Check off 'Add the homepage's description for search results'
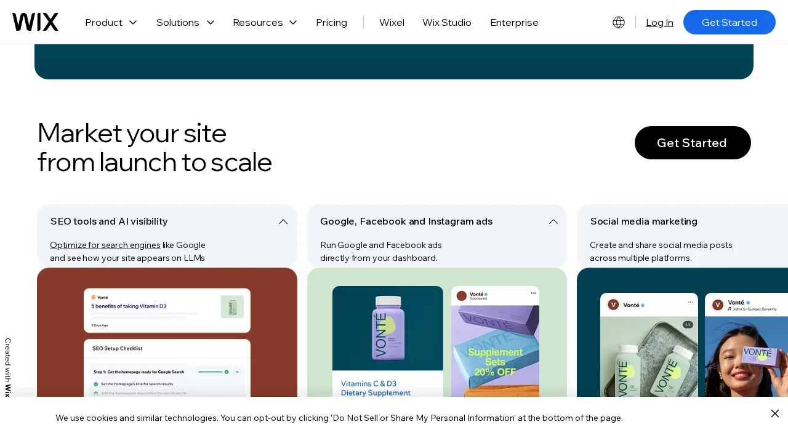Screen dimensions: 788x443 click(95, 393)
